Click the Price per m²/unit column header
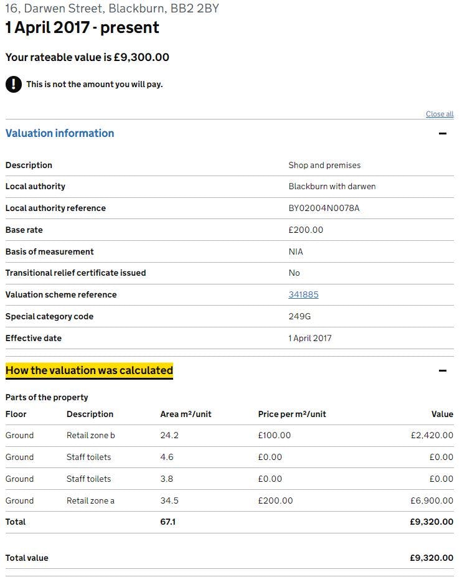467x577 pixels. click(x=292, y=414)
